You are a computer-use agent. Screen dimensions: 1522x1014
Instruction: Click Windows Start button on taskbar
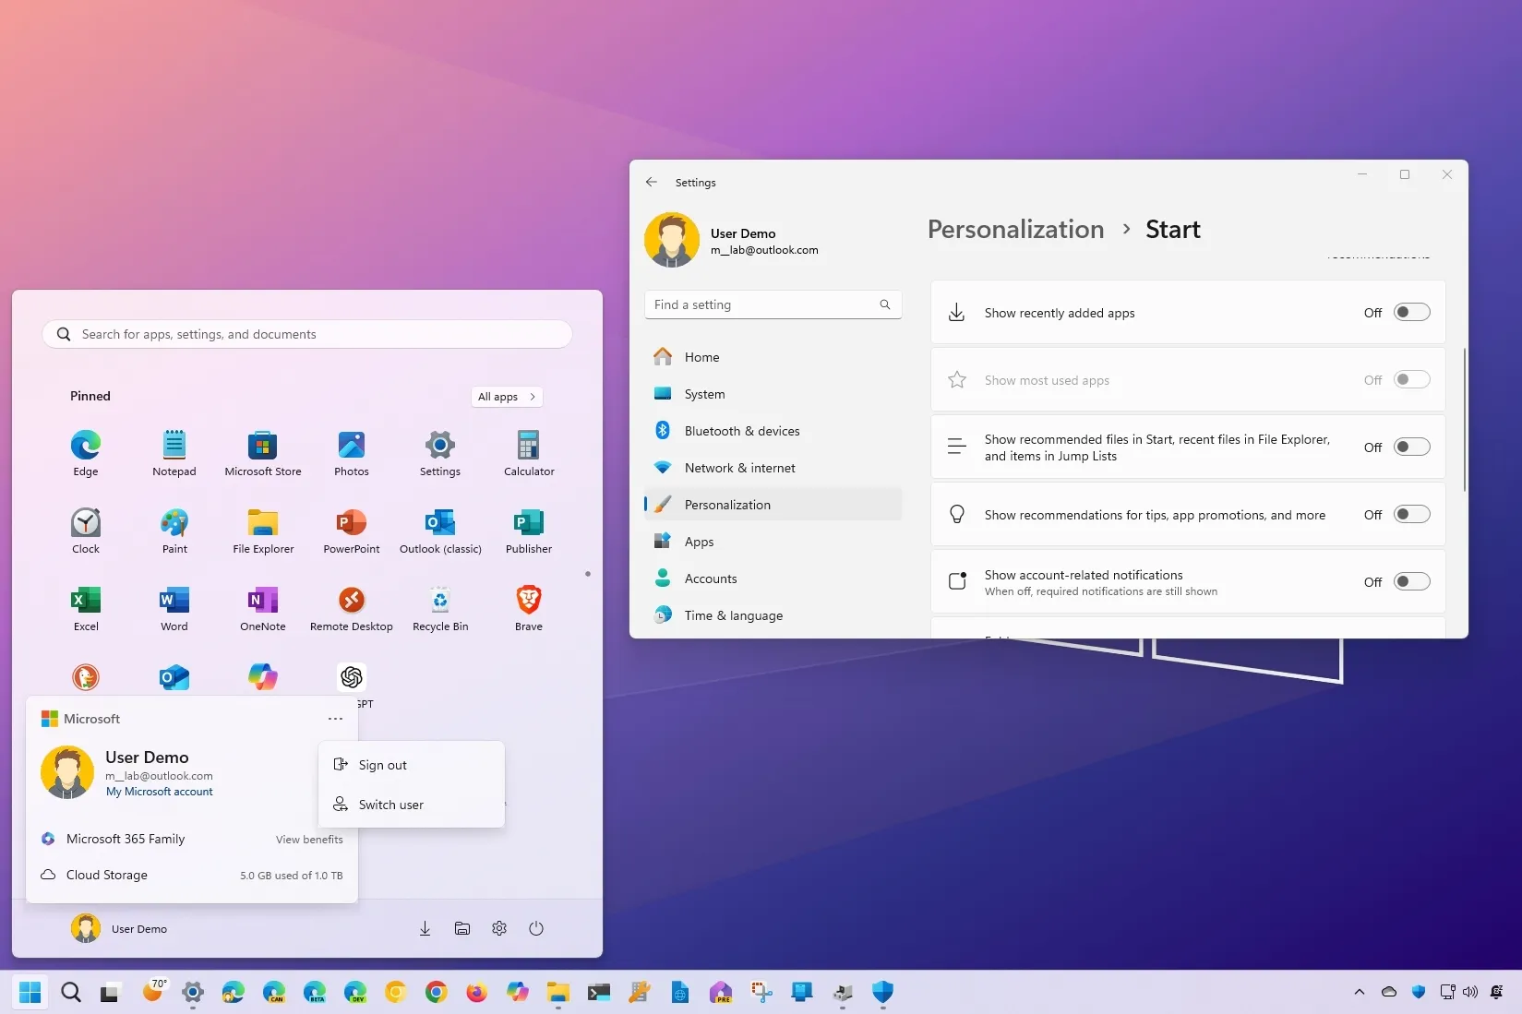[x=30, y=992]
